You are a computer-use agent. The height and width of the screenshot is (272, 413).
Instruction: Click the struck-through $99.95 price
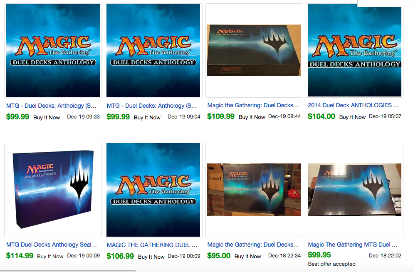pyautogui.click(x=319, y=255)
